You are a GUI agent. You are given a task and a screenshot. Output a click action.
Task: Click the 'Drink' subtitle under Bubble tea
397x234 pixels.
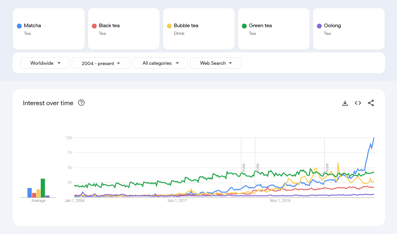(x=179, y=33)
